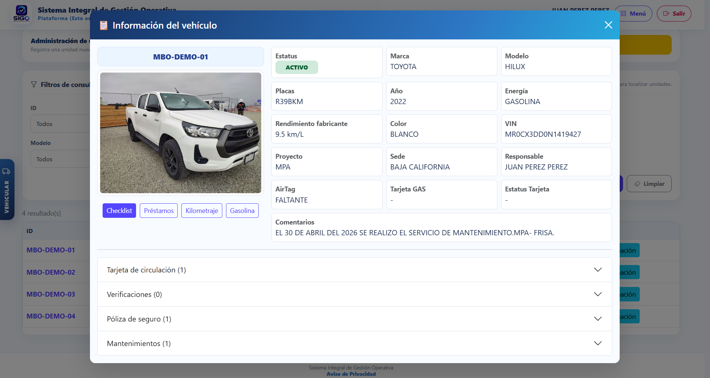Click the Toyota Hilux vehicle photo
The image size is (710, 378).
(181, 133)
